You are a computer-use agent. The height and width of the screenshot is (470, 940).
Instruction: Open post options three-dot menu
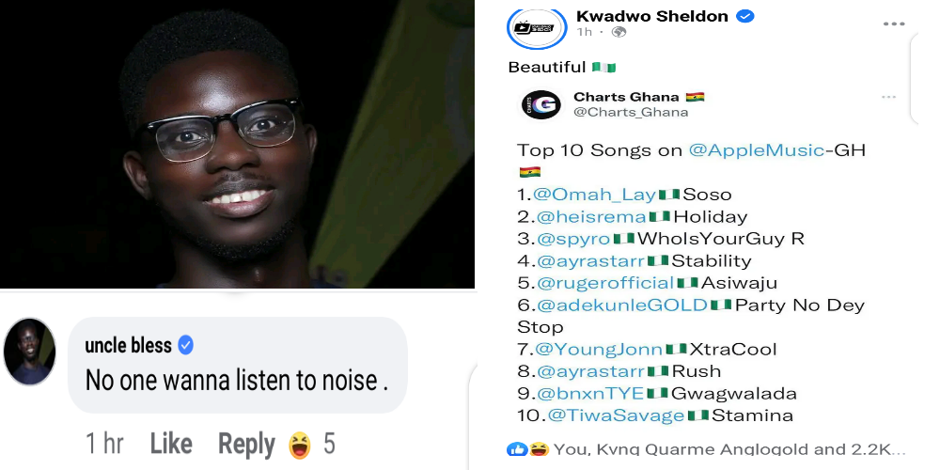[893, 24]
